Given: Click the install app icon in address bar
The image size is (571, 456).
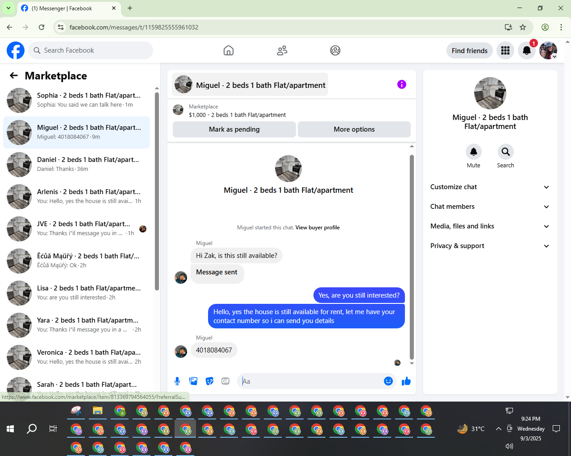Looking at the screenshot, I should pyautogui.click(x=508, y=27).
